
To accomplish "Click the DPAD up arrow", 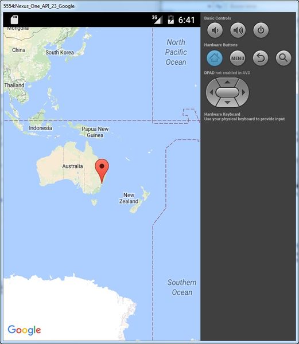I will coord(227,82).
